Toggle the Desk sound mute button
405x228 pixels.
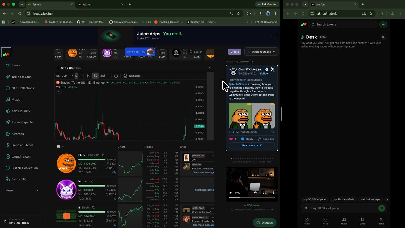[383, 37]
